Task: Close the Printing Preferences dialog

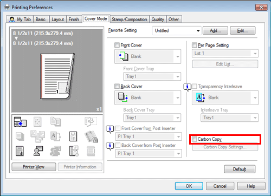Action: click(x=261, y=8)
